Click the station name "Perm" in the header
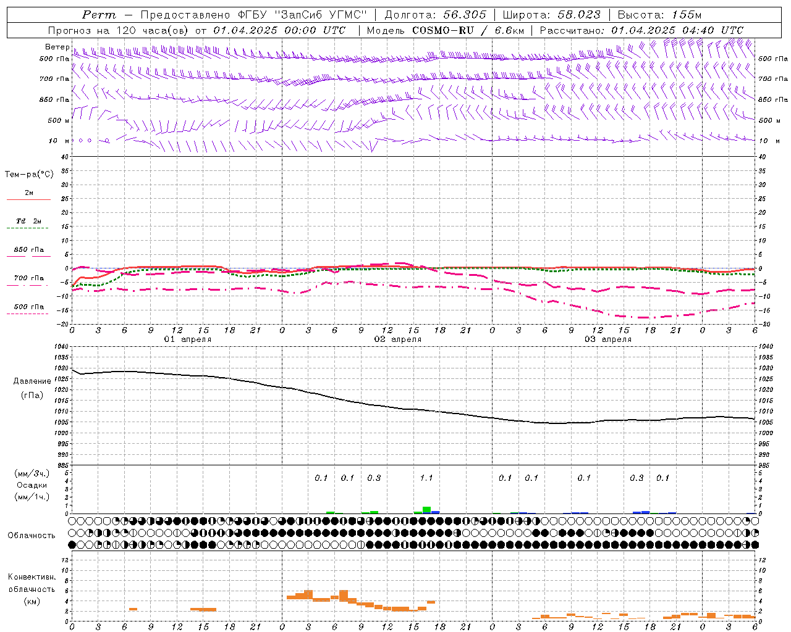791x632 pixels. (98, 15)
